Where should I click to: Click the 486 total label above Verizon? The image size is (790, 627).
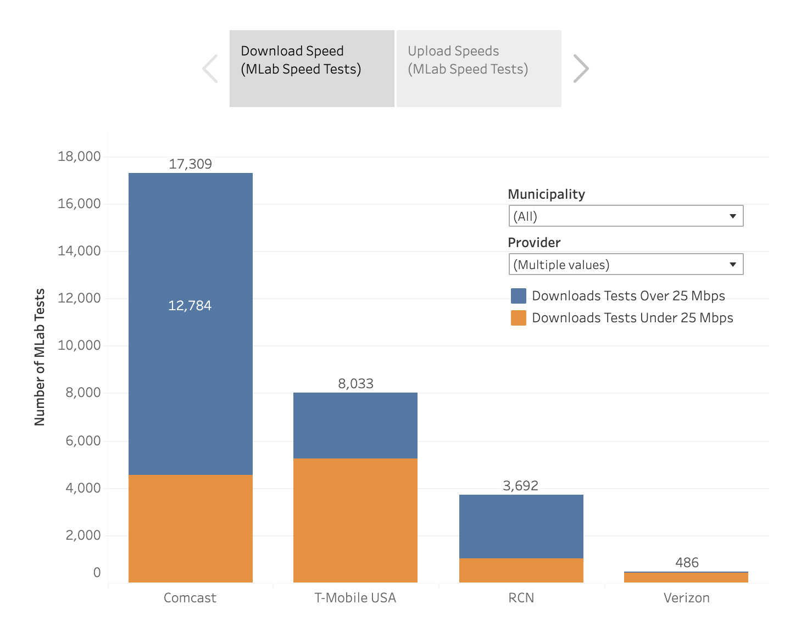(x=687, y=563)
